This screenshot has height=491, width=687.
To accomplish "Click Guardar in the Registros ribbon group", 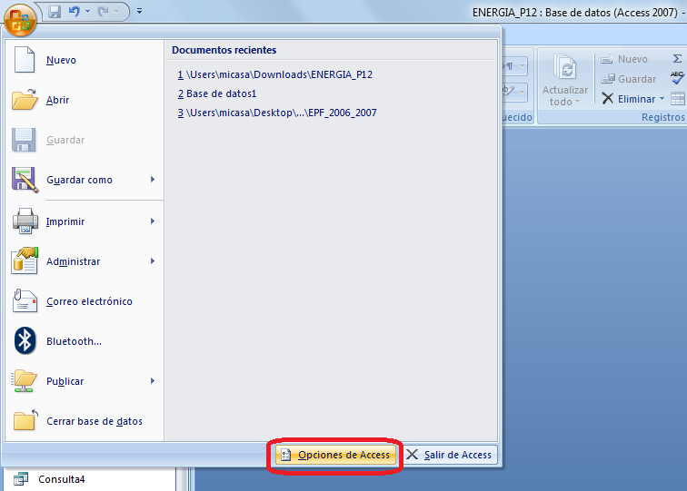I will (x=629, y=79).
